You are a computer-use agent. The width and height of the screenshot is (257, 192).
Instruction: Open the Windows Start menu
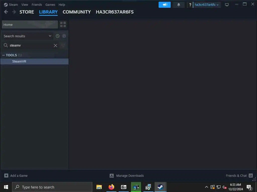point(6,187)
